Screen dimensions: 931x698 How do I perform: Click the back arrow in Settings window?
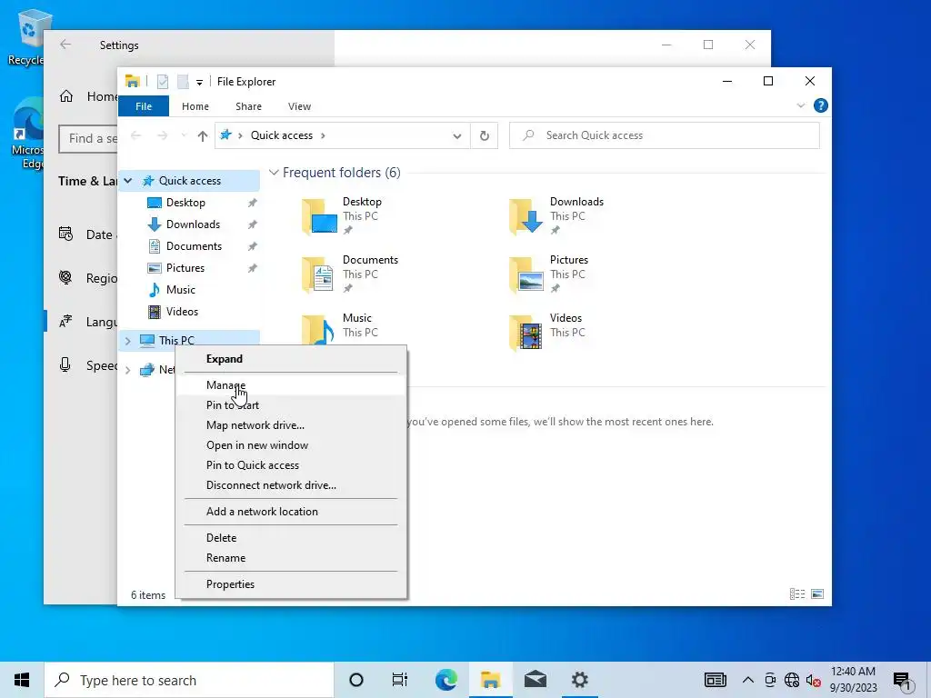pyautogui.click(x=65, y=45)
